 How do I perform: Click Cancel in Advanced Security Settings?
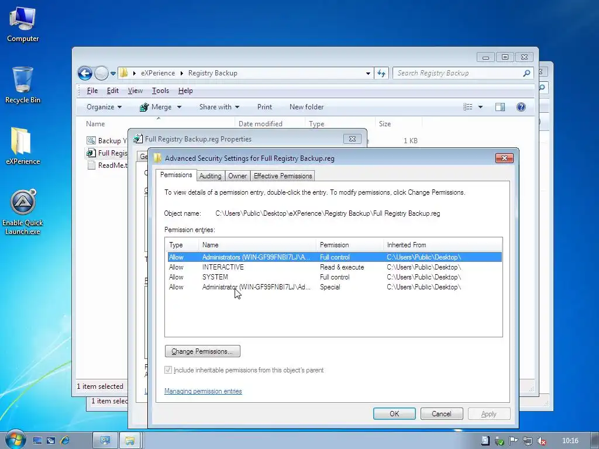[x=442, y=413]
